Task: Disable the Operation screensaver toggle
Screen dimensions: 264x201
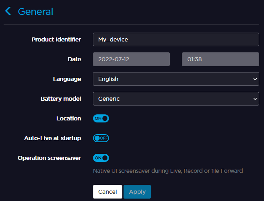Action: pyautogui.click(x=101, y=158)
